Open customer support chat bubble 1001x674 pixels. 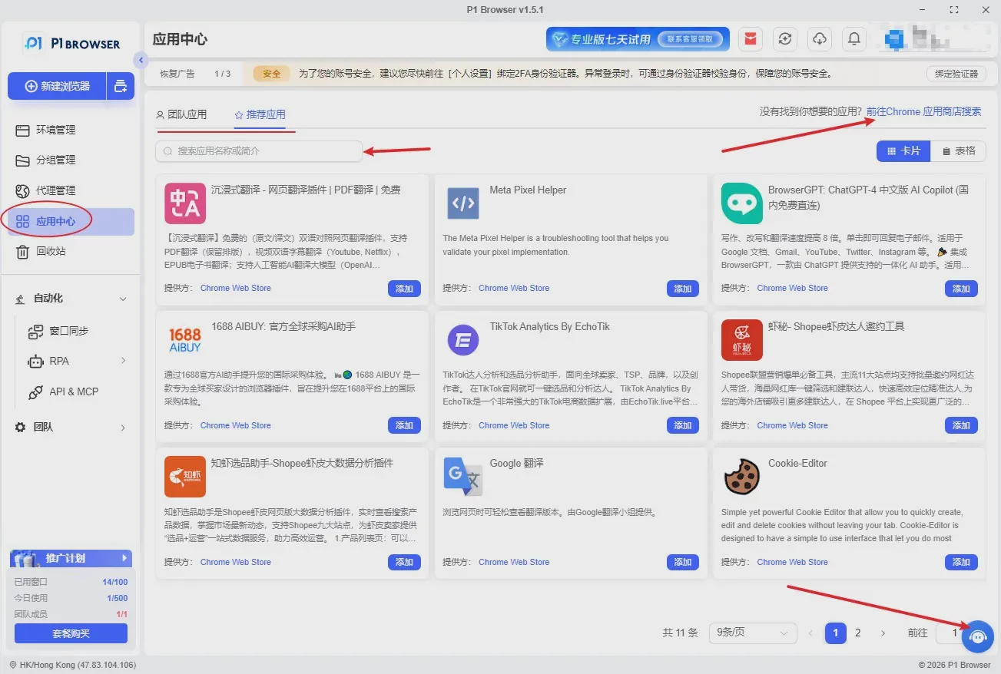(x=978, y=636)
